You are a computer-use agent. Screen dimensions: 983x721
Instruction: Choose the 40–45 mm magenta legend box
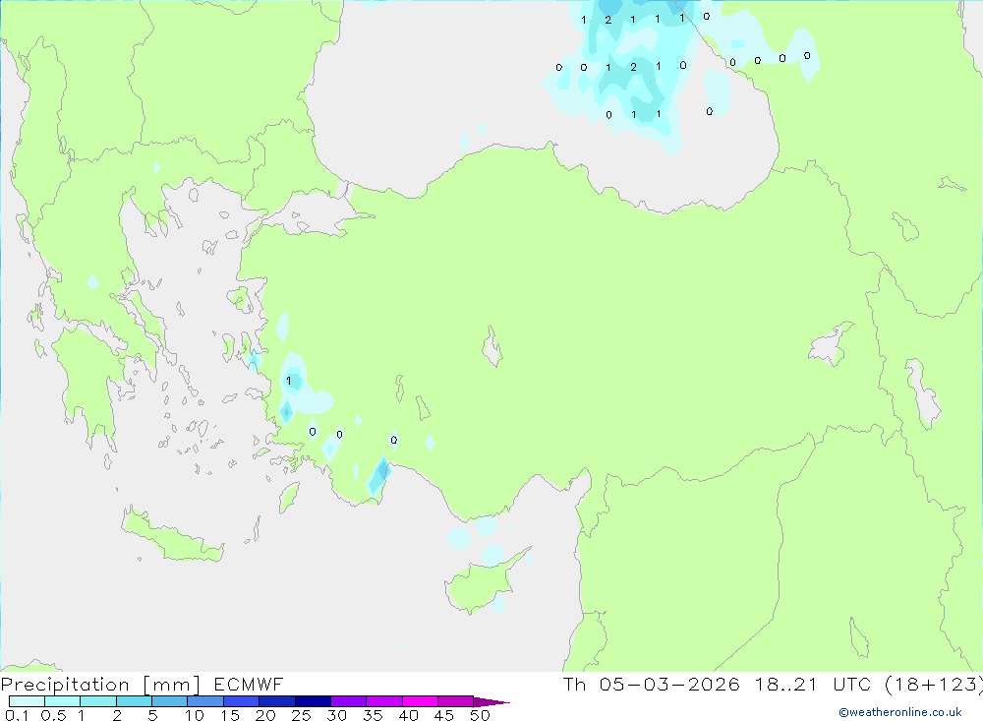420,701
